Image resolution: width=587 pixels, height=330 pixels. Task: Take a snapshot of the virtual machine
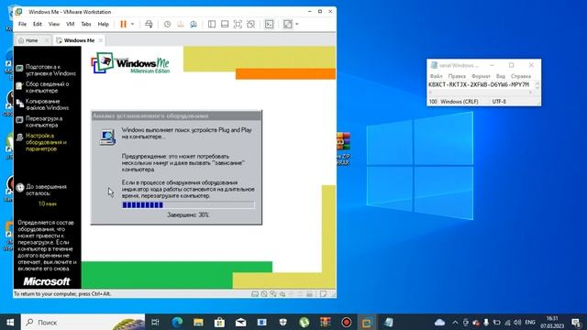point(167,25)
